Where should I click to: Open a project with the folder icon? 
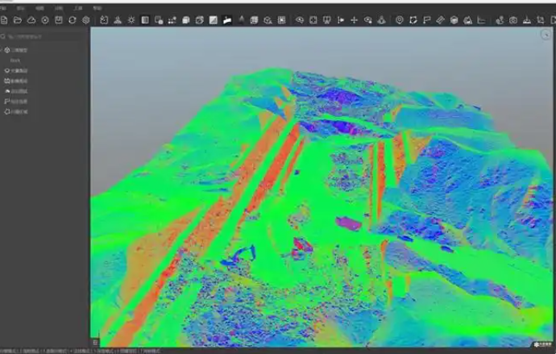pos(18,20)
